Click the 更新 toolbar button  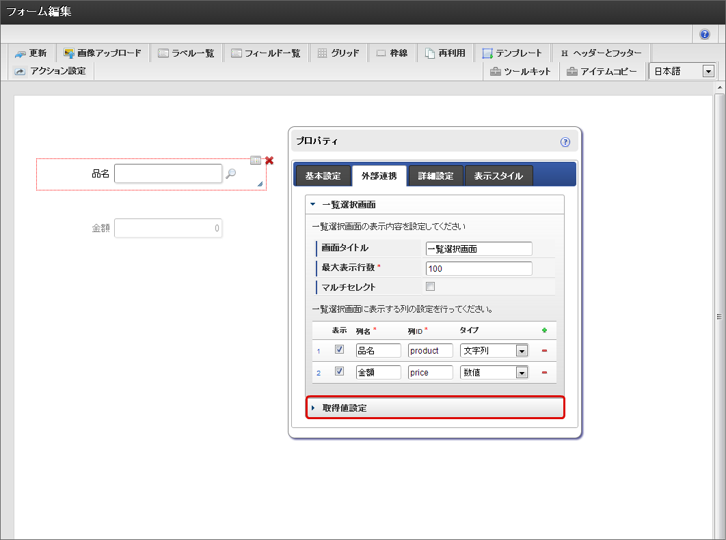pyautogui.click(x=31, y=53)
